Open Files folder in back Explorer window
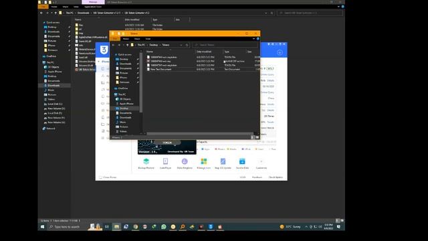This screenshot has height=241, width=428. pos(81,25)
